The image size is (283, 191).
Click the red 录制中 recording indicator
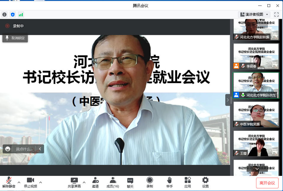click(x=7, y=26)
